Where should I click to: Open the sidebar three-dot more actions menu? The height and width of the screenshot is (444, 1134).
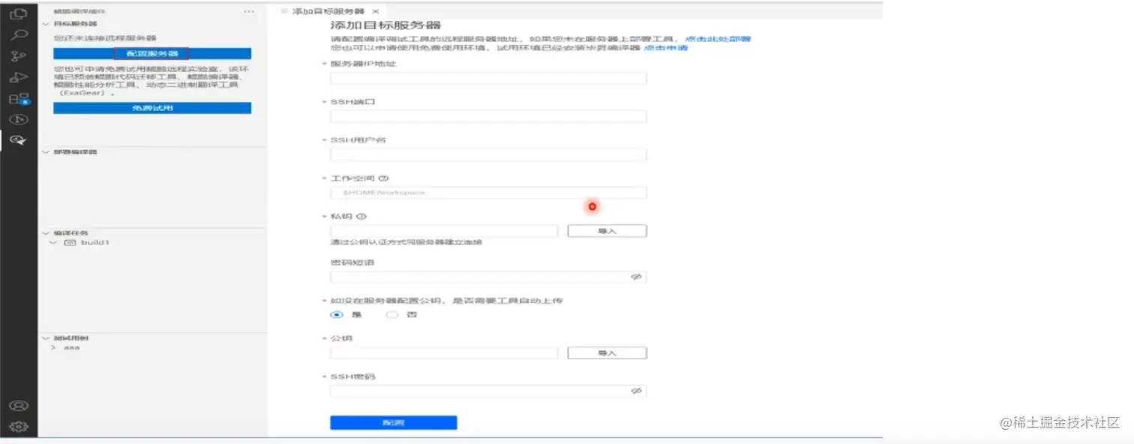point(249,12)
